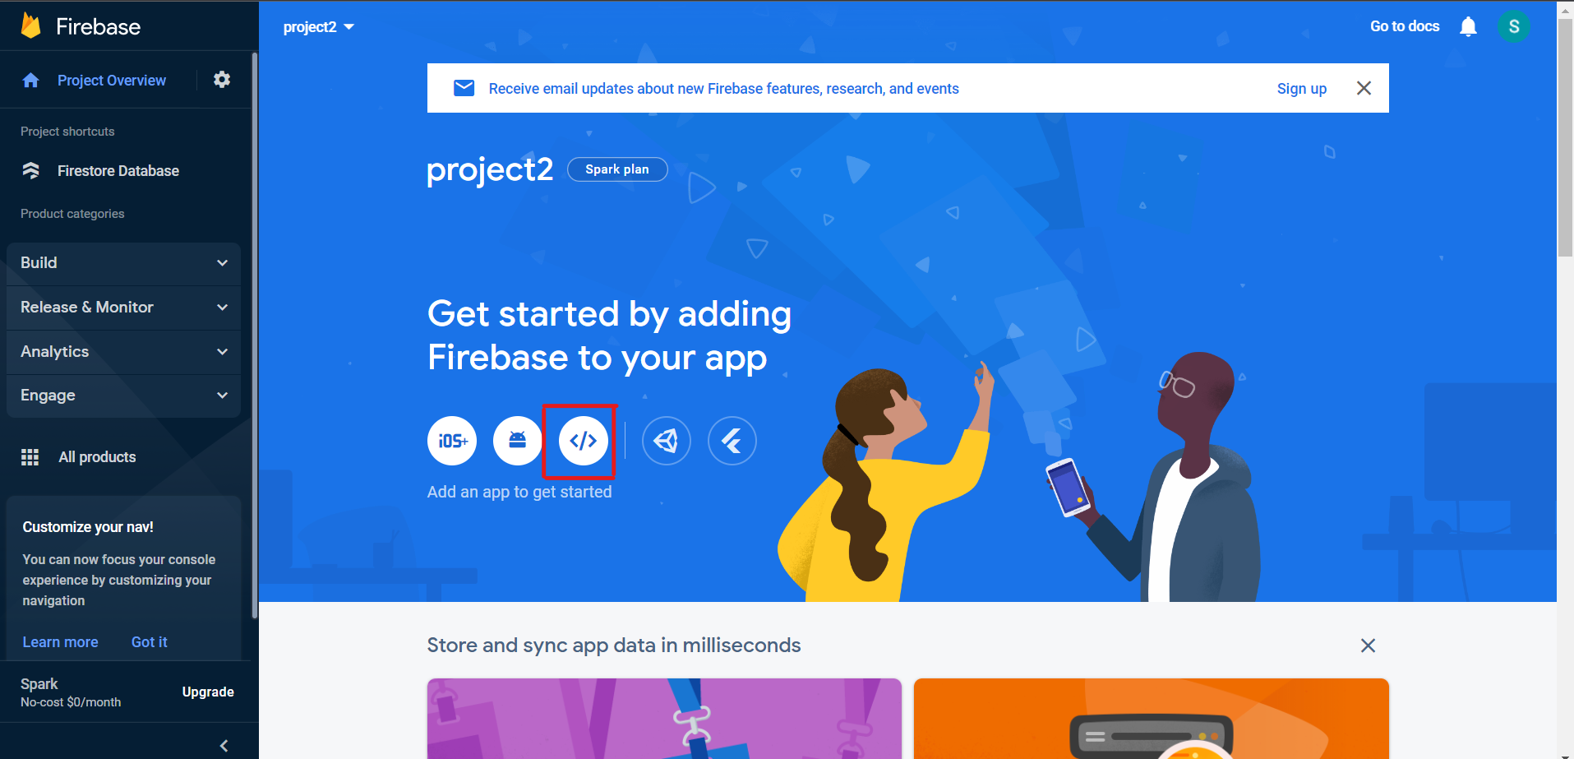1574x759 pixels.
Task: Add a Flutter app to project
Action: point(732,441)
